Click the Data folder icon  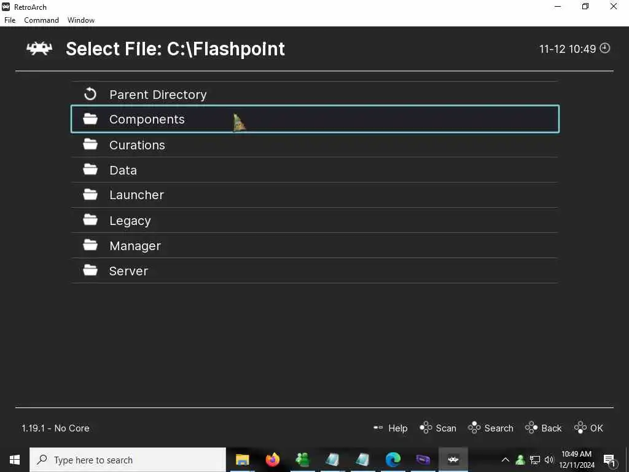[90, 170]
